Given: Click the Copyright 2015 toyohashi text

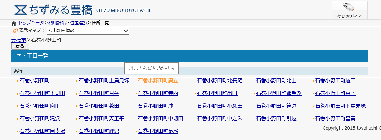Looking at the screenshot, I should click(351, 128).
